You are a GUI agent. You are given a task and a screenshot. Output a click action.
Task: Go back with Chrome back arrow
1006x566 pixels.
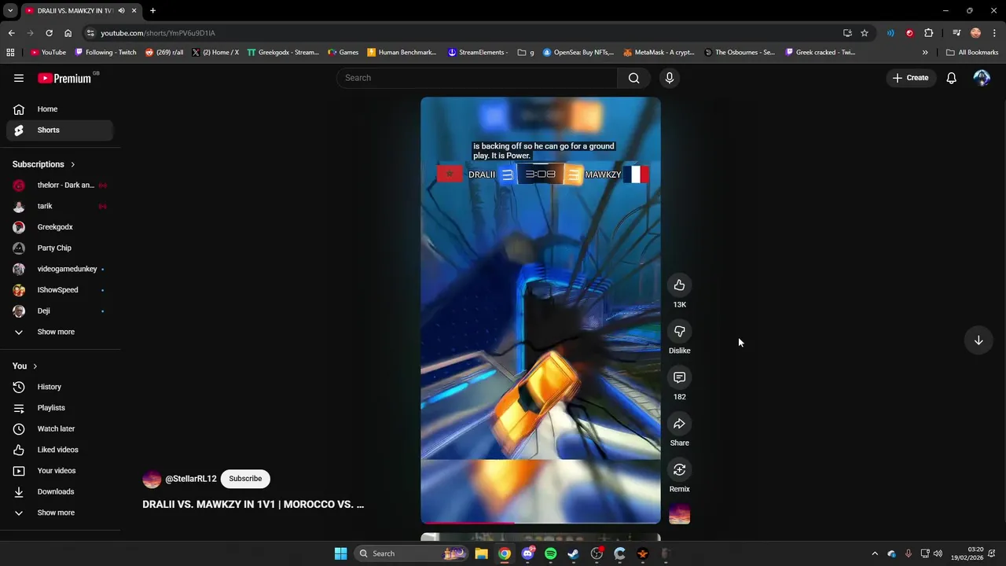tap(11, 33)
